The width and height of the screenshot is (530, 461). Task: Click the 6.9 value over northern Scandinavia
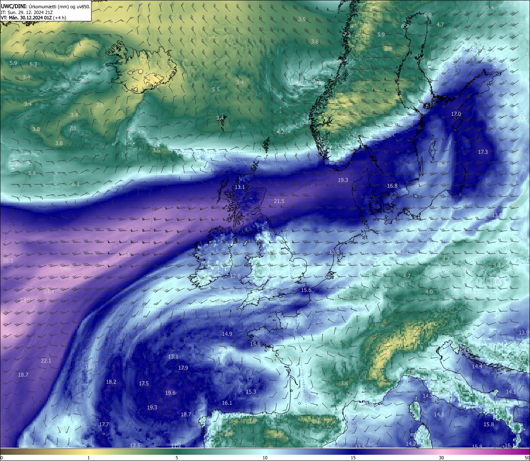pyautogui.click(x=428, y=15)
